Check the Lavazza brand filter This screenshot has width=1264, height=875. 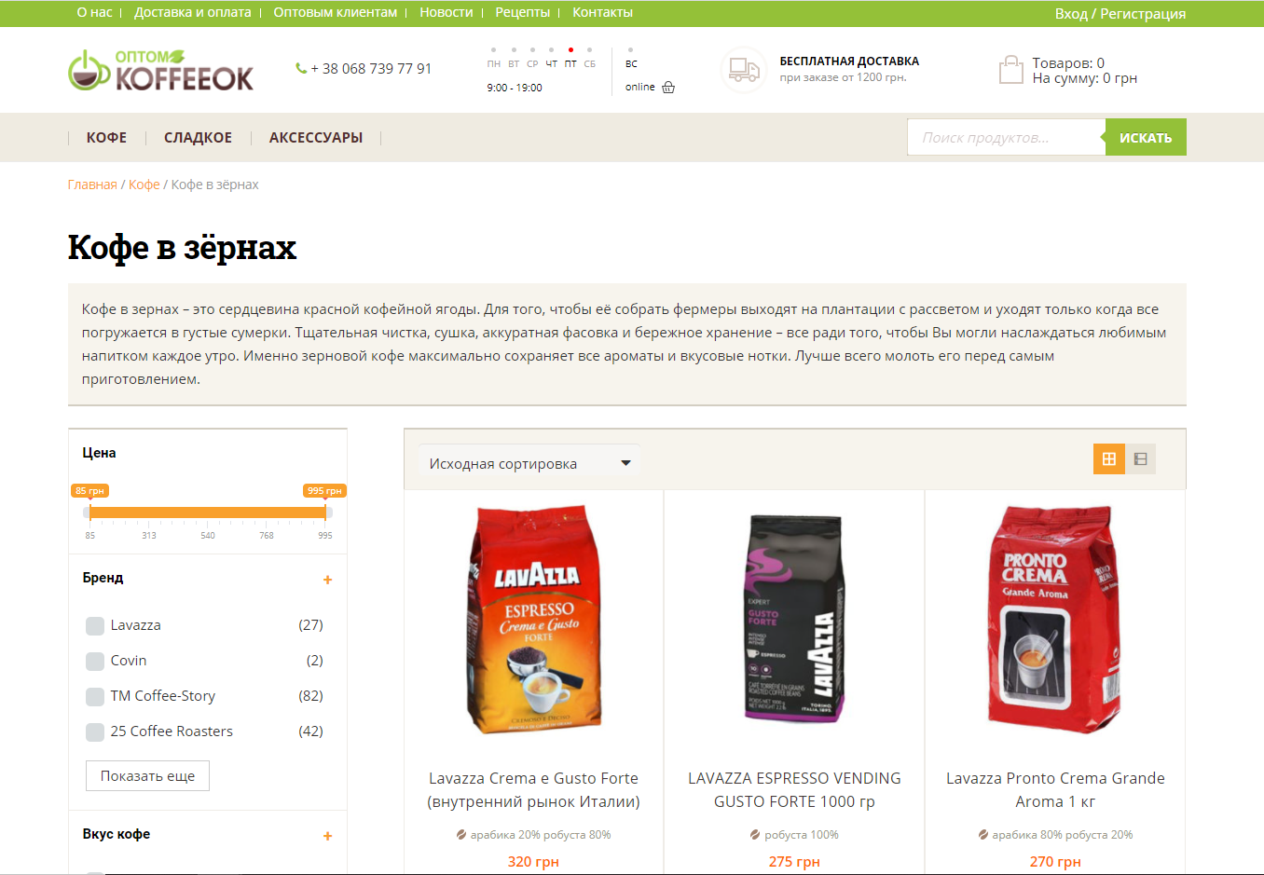[95, 625]
